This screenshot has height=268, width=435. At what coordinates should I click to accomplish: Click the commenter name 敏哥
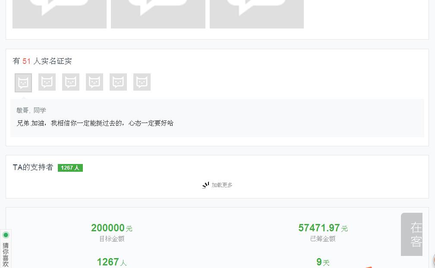pyautogui.click(x=22, y=110)
